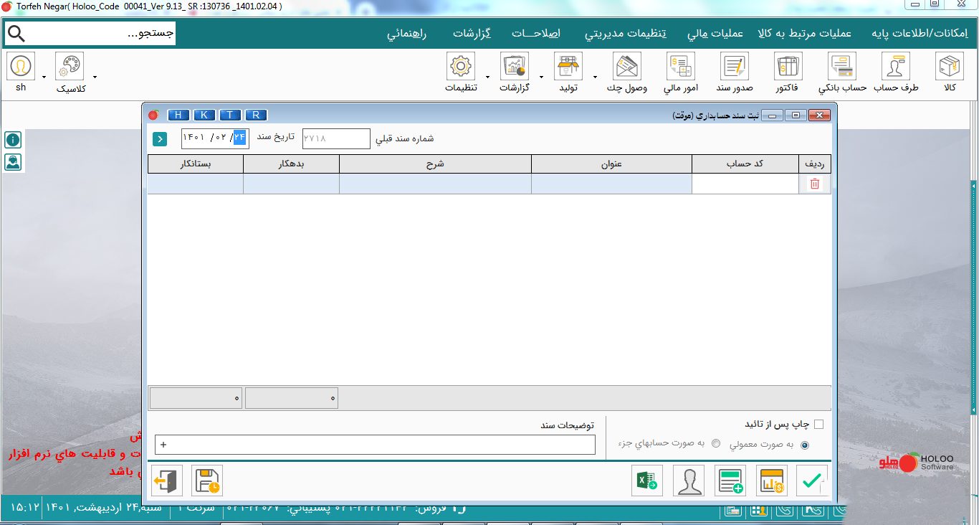The width and height of the screenshot is (979, 525).
Task: Click the Excel export icon in dialog
Action: pos(647,481)
